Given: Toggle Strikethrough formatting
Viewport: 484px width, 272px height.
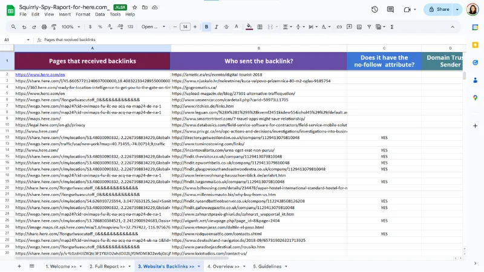Looking at the screenshot, I should (x=227, y=27).
